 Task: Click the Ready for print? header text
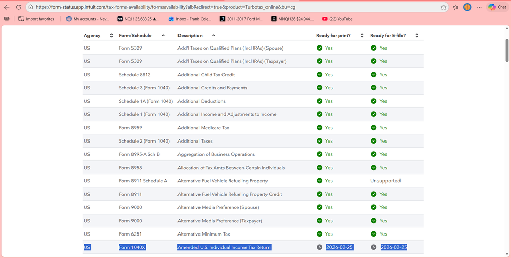pyautogui.click(x=334, y=35)
